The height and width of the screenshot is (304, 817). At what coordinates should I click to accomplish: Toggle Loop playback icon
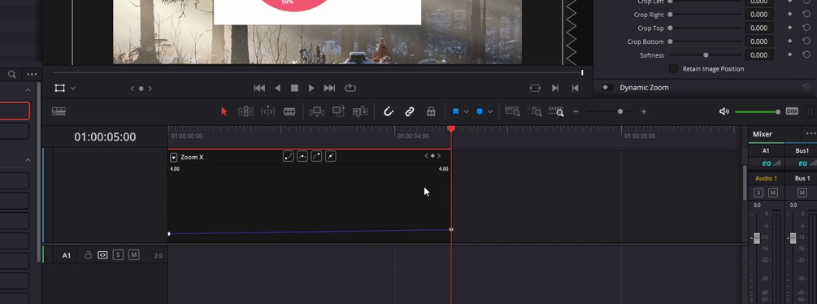(350, 88)
